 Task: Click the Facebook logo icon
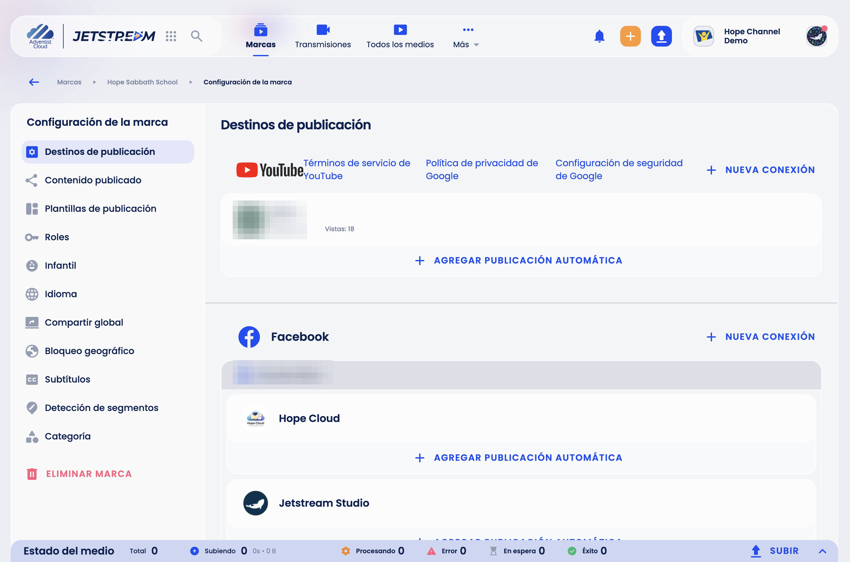[249, 337]
